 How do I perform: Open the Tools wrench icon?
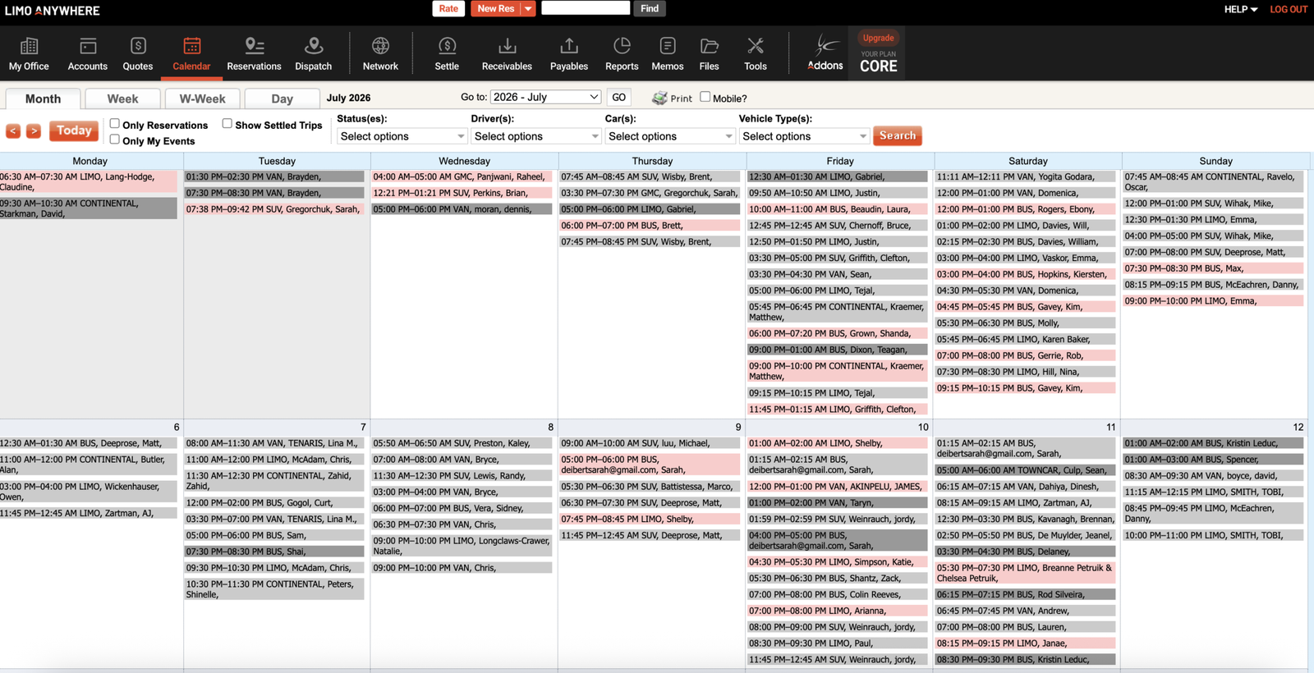(756, 46)
